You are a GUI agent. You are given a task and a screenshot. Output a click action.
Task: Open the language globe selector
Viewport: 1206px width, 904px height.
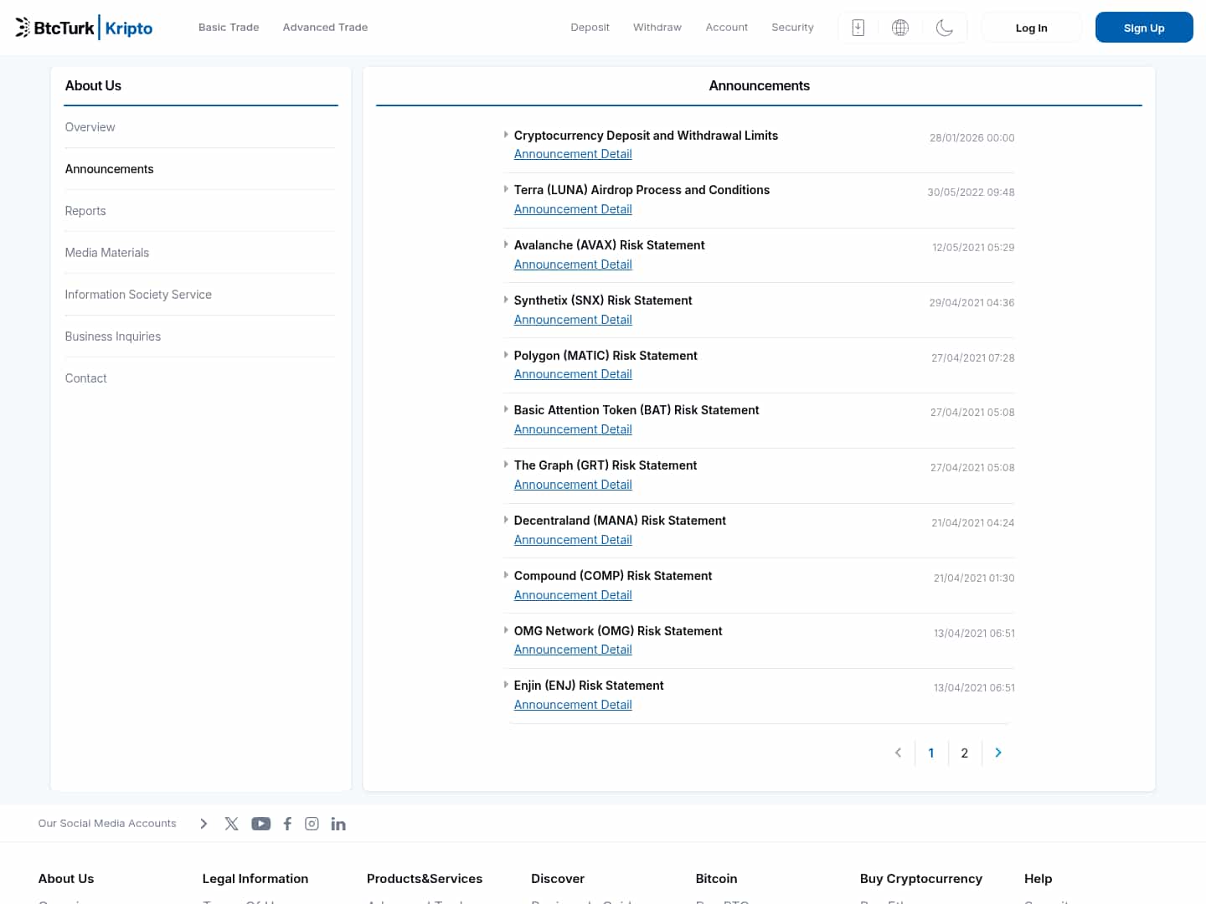900,28
